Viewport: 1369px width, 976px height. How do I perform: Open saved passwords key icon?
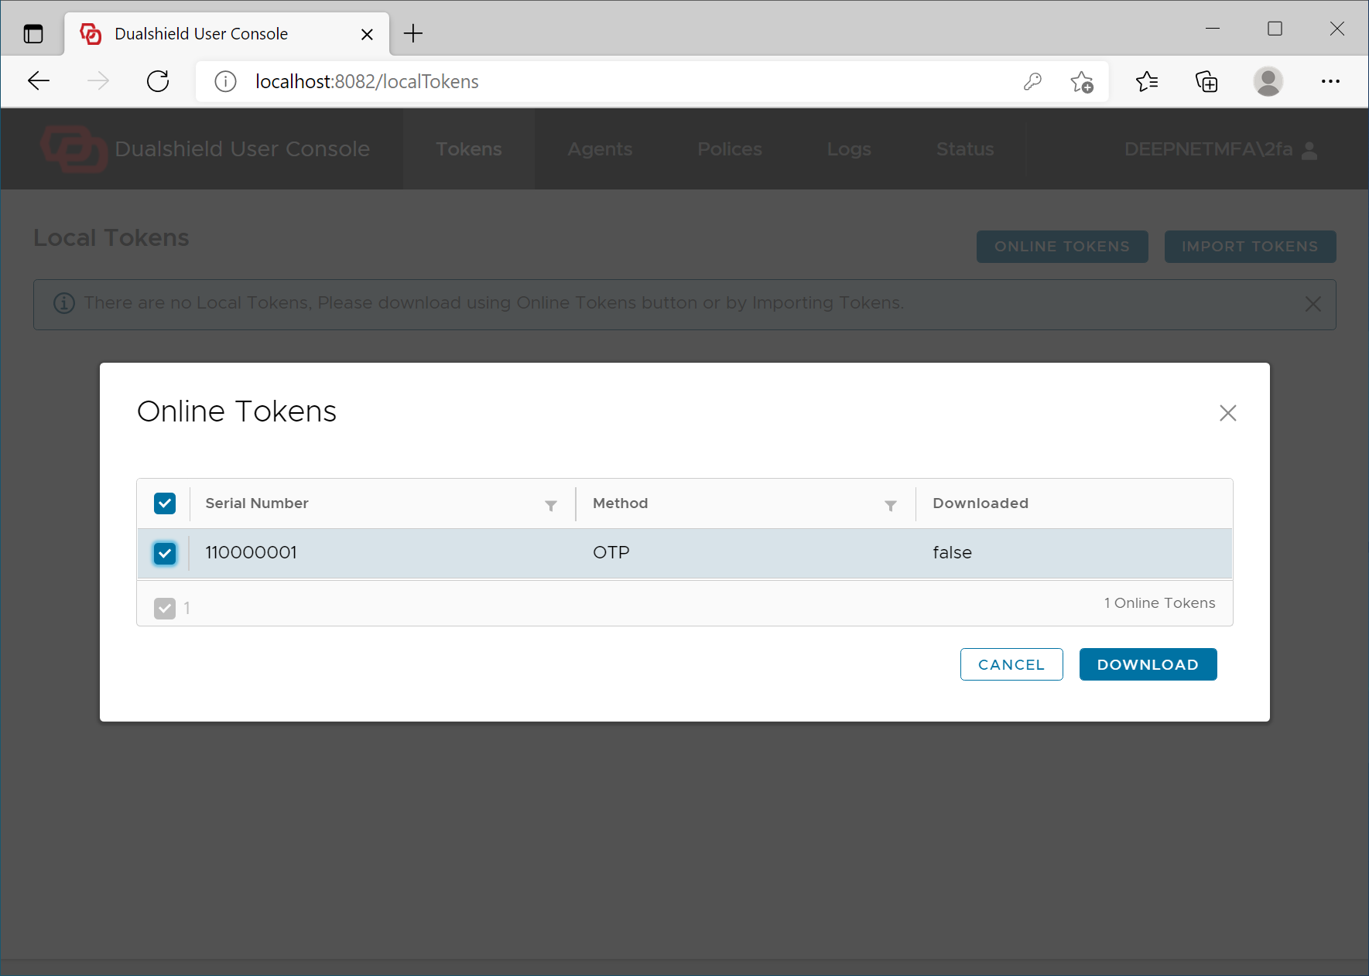pyautogui.click(x=1032, y=81)
